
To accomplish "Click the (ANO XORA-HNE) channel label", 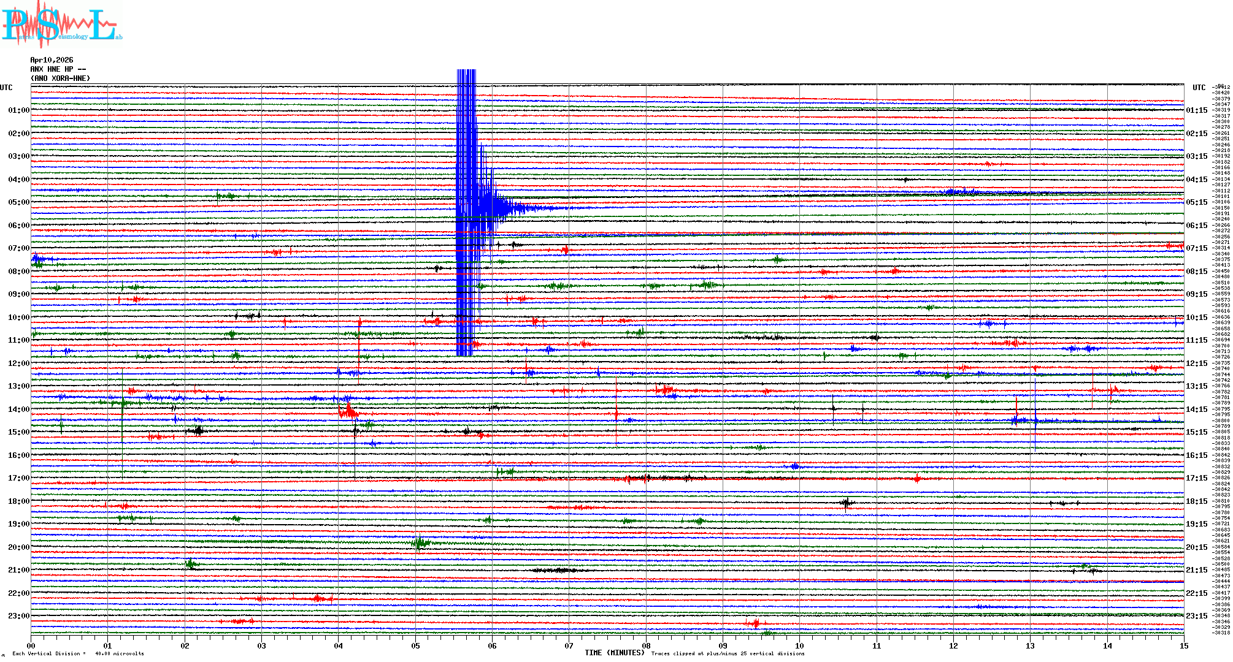I will pos(60,78).
